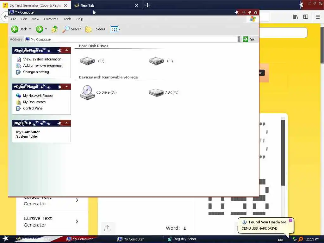Open Control Panel link
This screenshot has width=324, height=243.
tap(33, 108)
